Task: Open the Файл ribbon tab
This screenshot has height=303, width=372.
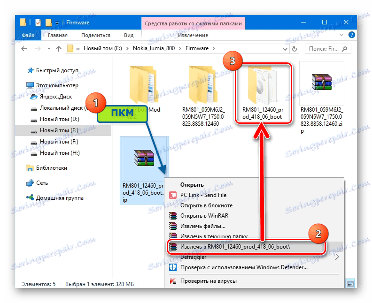Action: pyautogui.click(x=28, y=35)
